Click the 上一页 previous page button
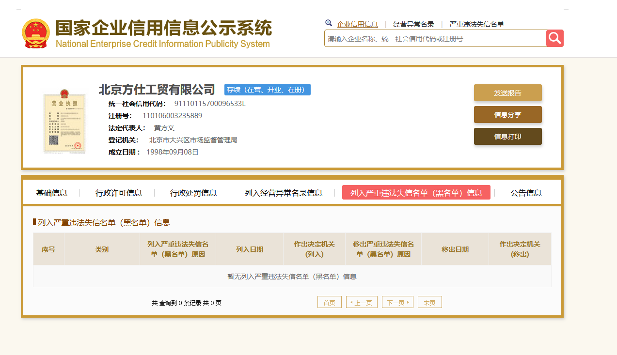The image size is (617, 355). pos(362,302)
